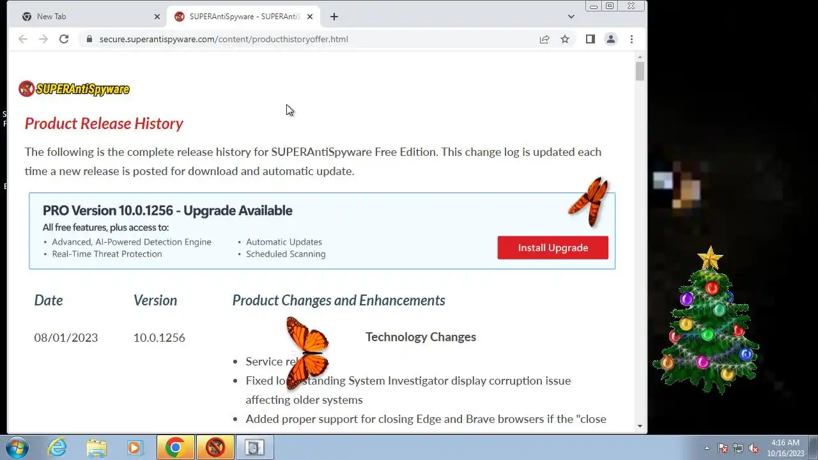
Task: Click the Chrome taskbar icon
Action: point(176,447)
